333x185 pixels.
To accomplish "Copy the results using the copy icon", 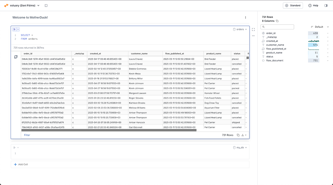I will 238,135.
